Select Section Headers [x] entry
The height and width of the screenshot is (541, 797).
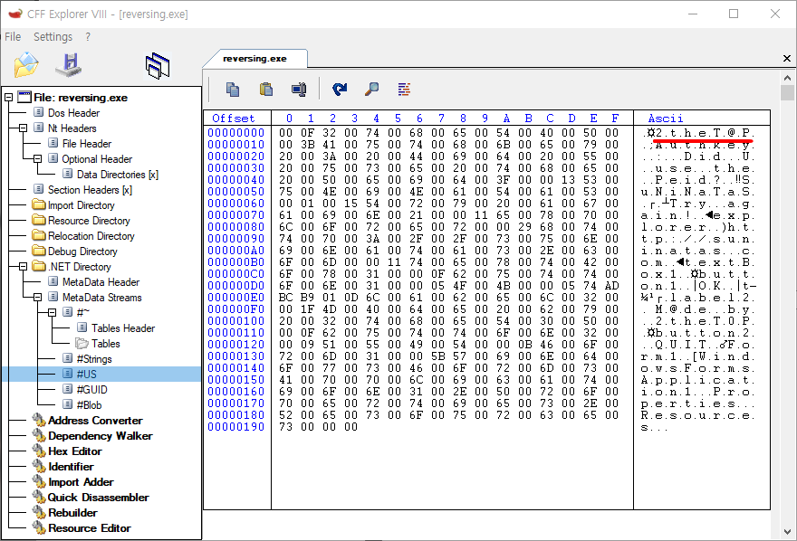pos(90,189)
